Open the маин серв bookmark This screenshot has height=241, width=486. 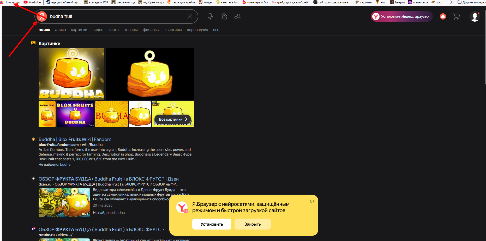click(418, 2)
